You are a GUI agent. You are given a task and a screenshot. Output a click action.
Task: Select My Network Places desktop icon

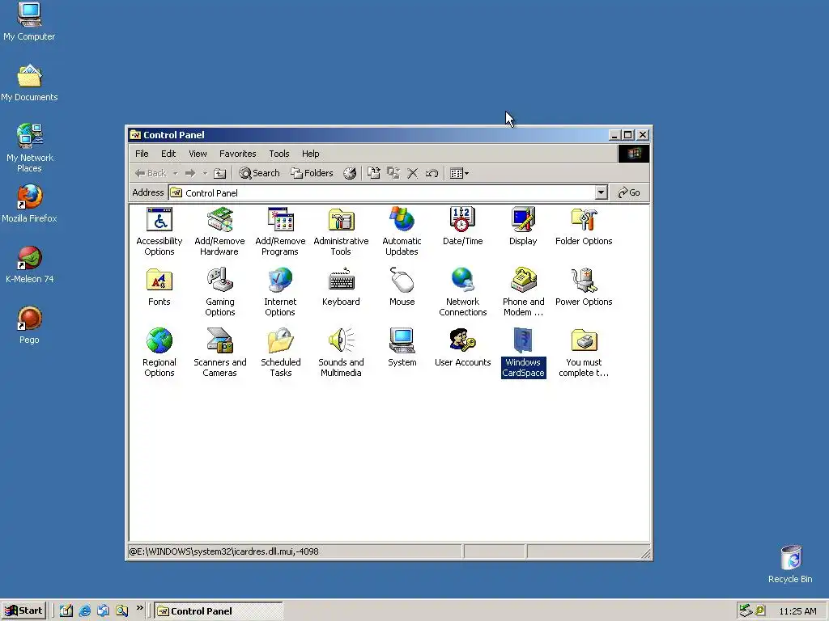coord(29,148)
